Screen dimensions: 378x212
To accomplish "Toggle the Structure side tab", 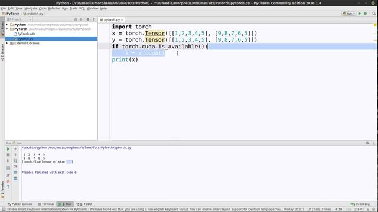I will 2,52.
